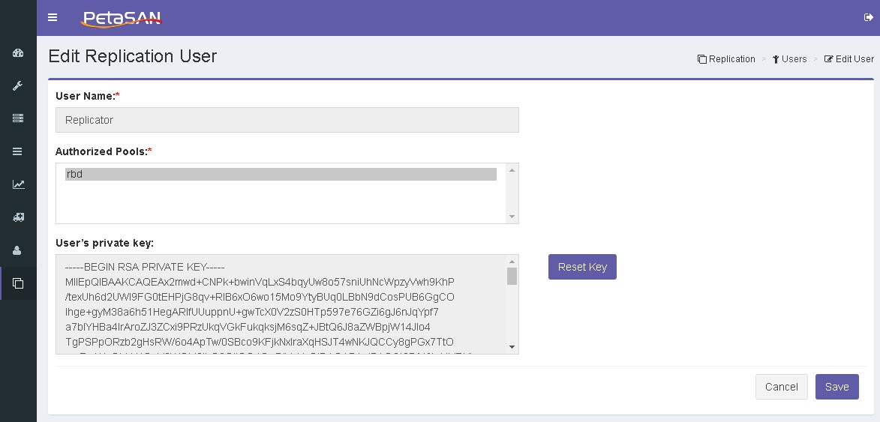The height and width of the screenshot is (422, 880).
Task: Open the line chart sidebar icon
Action: (18, 184)
